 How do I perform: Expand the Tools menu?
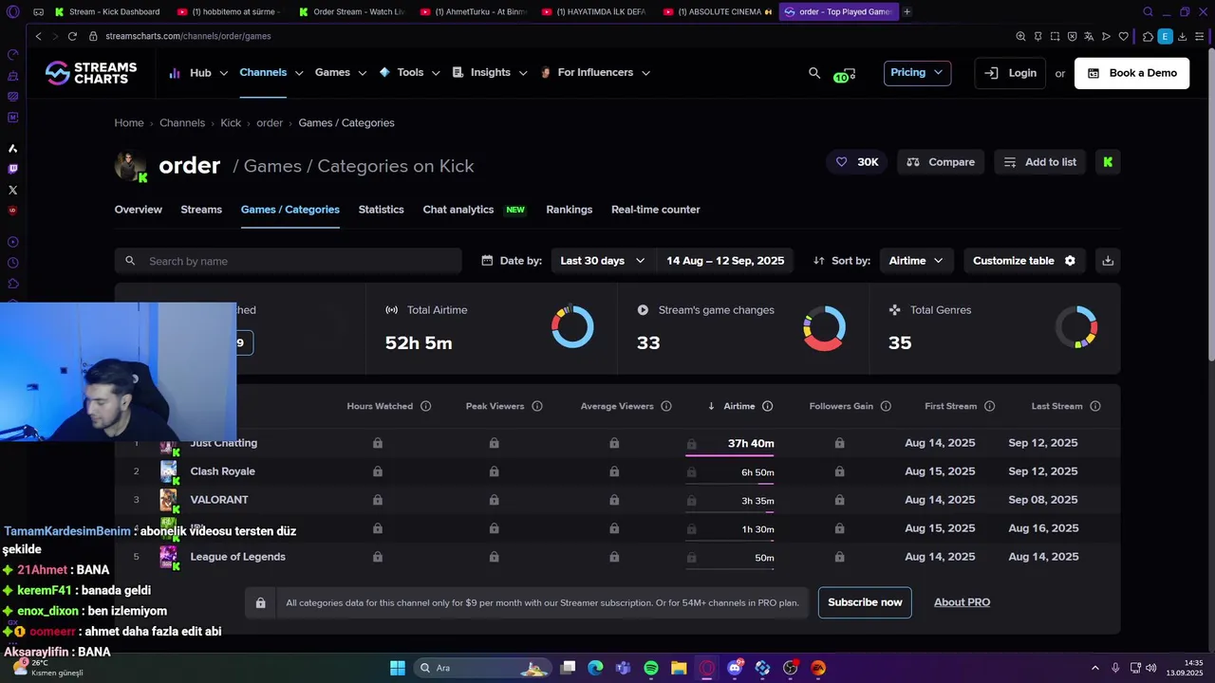(409, 73)
